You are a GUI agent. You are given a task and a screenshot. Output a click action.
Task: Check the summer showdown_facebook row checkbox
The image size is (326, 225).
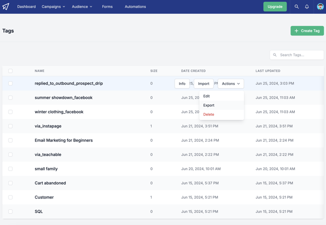point(10,98)
